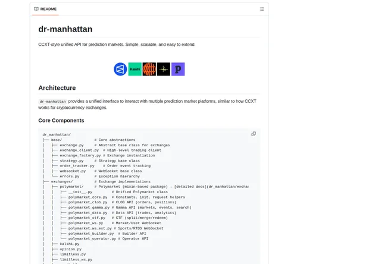Click the polymarket_operator.py line
This screenshot has height=264, width=381.
tap(96, 239)
